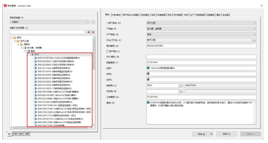Click the part icon beside ZMO.VPLC504SCAN
Viewport: 268px width, 143px height.
point(35,105)
